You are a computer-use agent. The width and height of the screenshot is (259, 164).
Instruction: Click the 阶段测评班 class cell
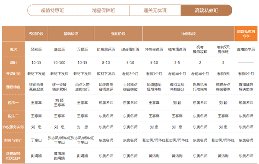(x=106, y=49)
